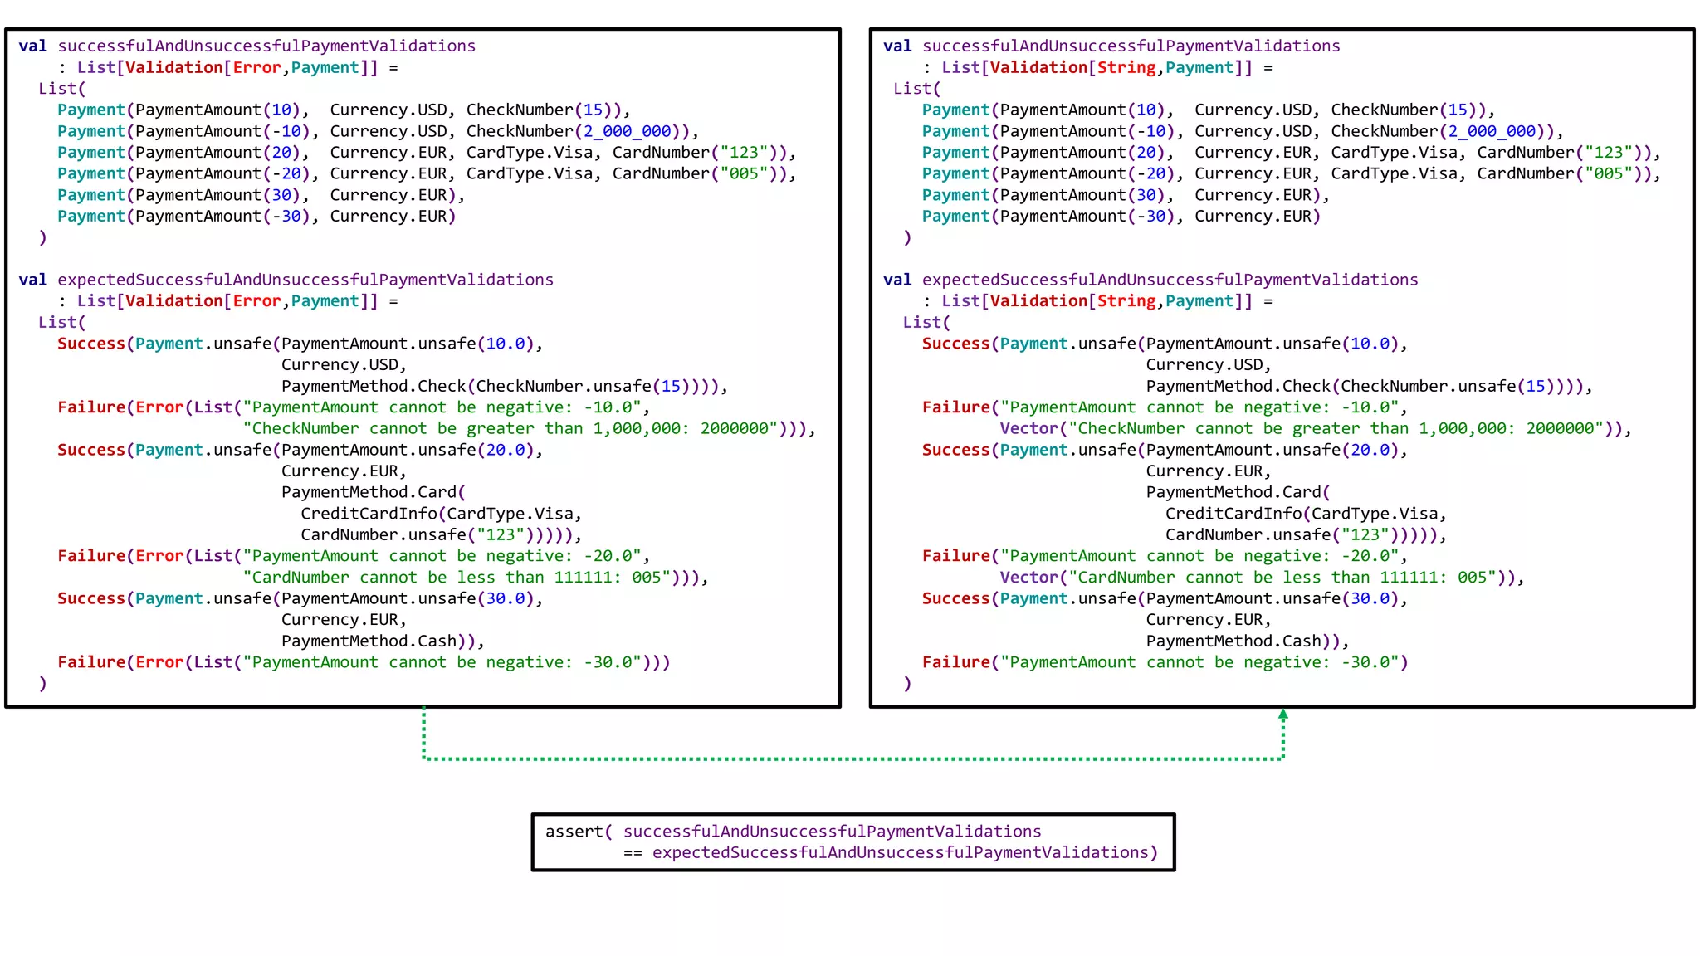
Task: Click List[Validation[Error,Payment]] type in left panel top
Action: point(227,67)
